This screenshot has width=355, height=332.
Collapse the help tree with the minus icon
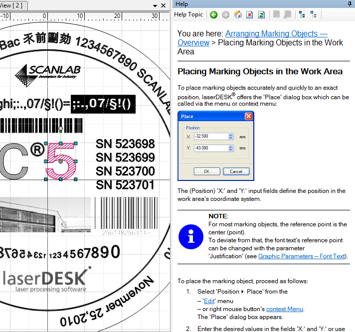tap(302, 14)
